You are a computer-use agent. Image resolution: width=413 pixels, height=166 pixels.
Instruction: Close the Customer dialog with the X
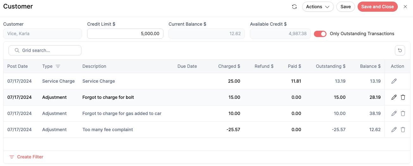[405, 7]
